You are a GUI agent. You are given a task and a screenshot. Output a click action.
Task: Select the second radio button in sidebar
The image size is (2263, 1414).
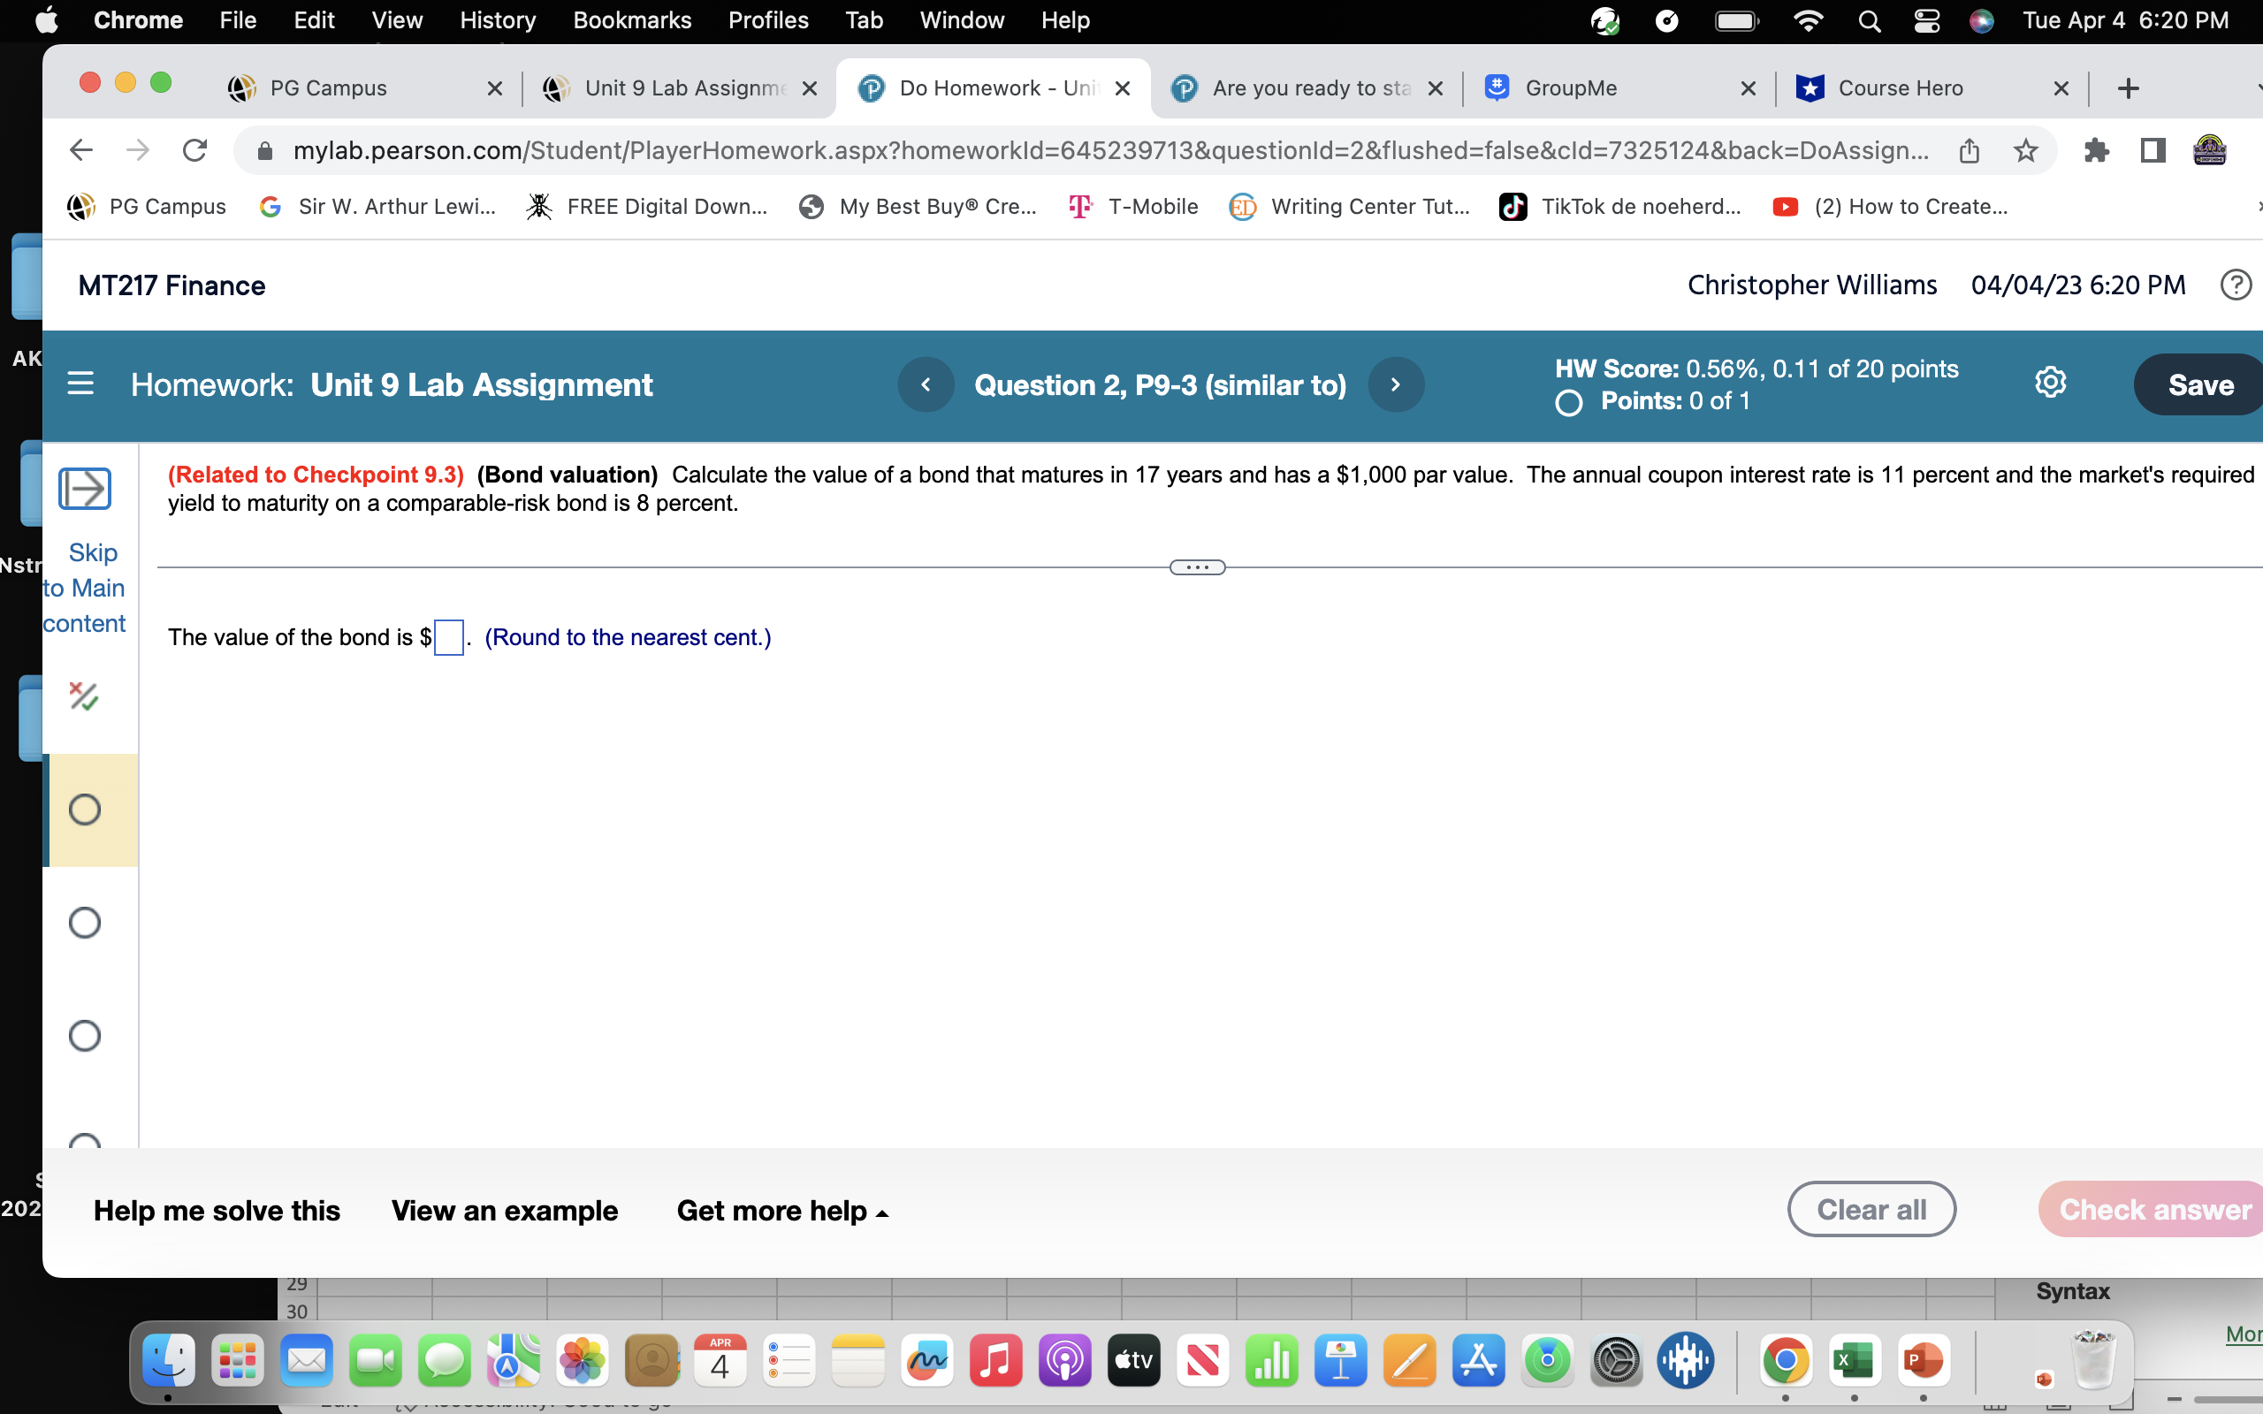(x=84, y=922)
